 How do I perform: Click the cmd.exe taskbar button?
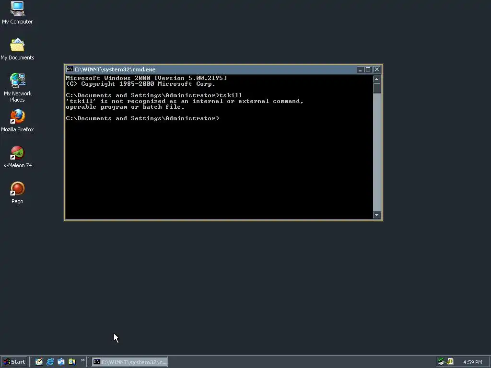click(x=129, y=362)
